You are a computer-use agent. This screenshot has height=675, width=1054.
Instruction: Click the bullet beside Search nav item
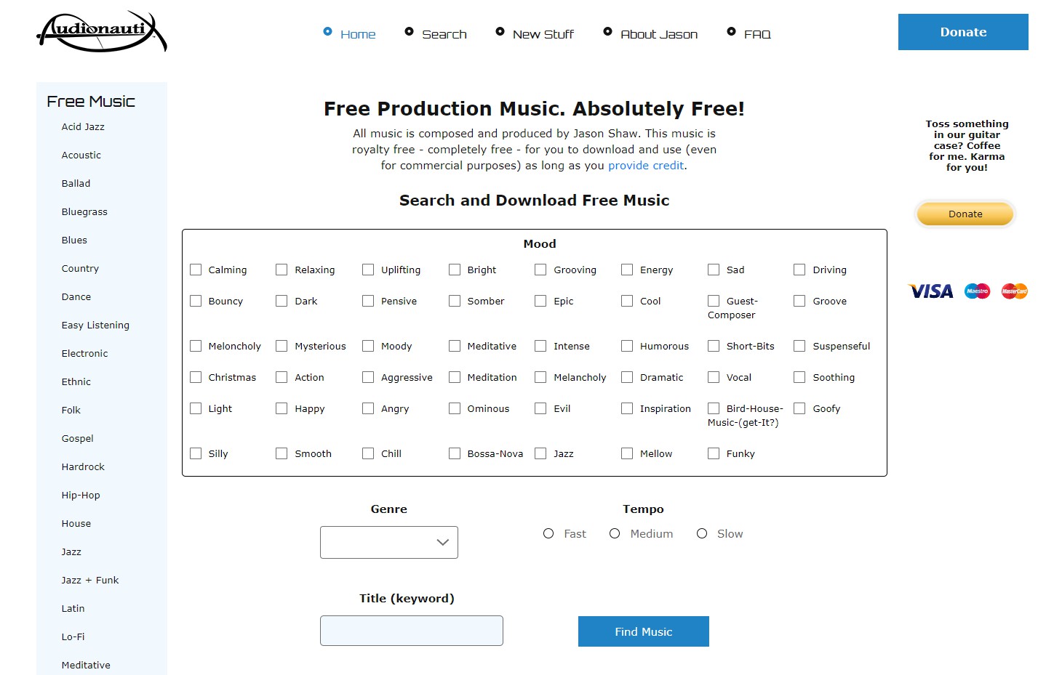[409, 31]
